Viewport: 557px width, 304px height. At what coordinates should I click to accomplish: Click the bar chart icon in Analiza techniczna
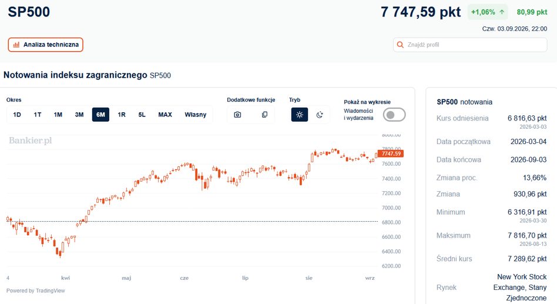16,45
